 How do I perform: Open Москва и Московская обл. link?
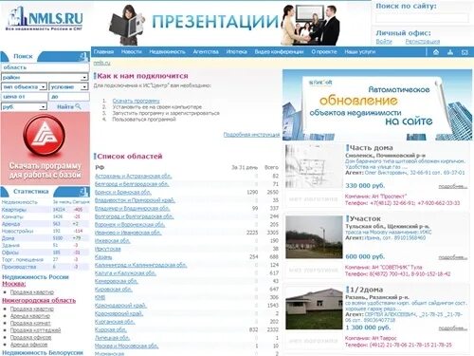[126, 346]
